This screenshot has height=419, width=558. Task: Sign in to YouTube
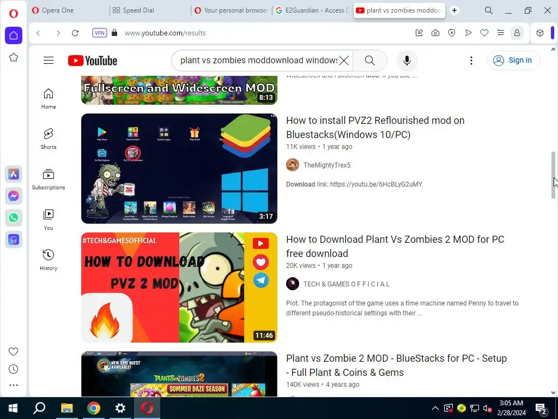[x=513, y=61]
